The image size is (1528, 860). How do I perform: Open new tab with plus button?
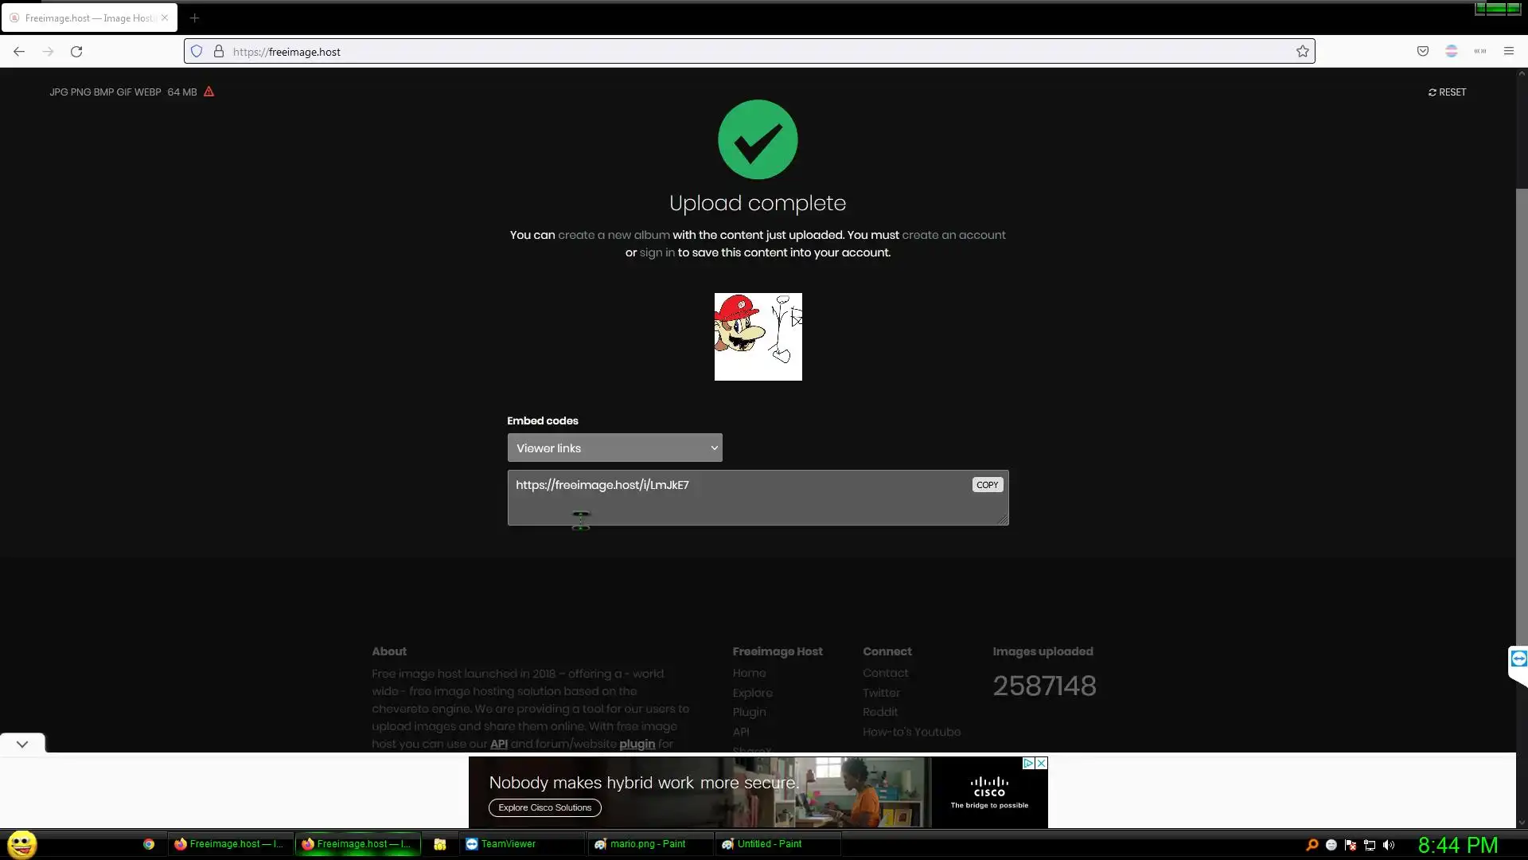(x=194, y=18)
